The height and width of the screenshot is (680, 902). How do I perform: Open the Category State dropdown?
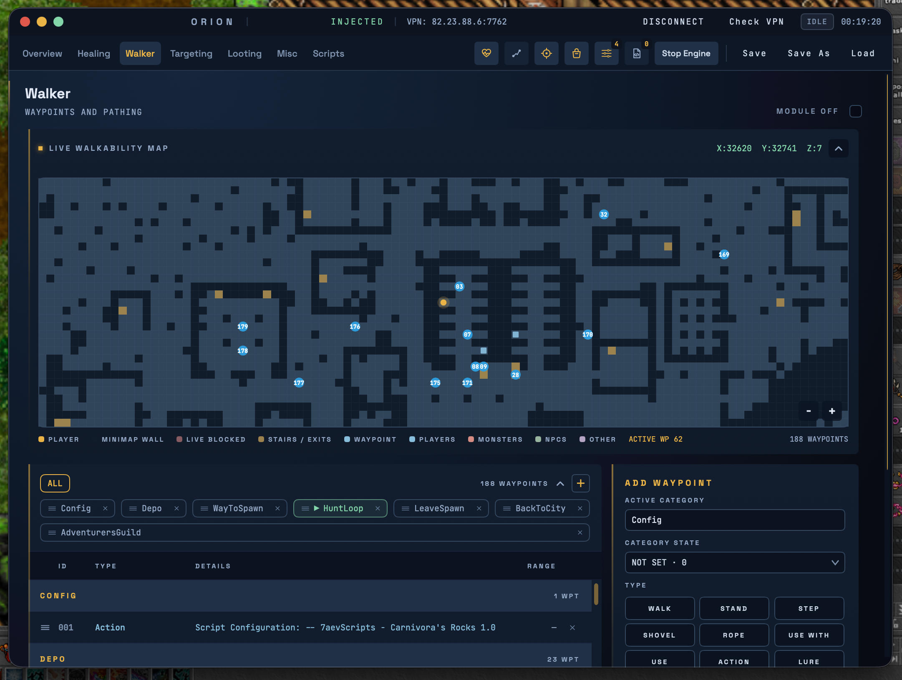(x=735, y=562)
